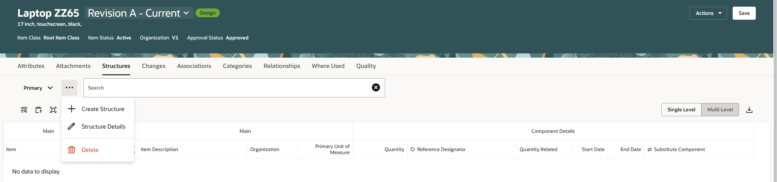Click the pencil icon beside Structure Details
777x182 pixels.
point(72,126)
